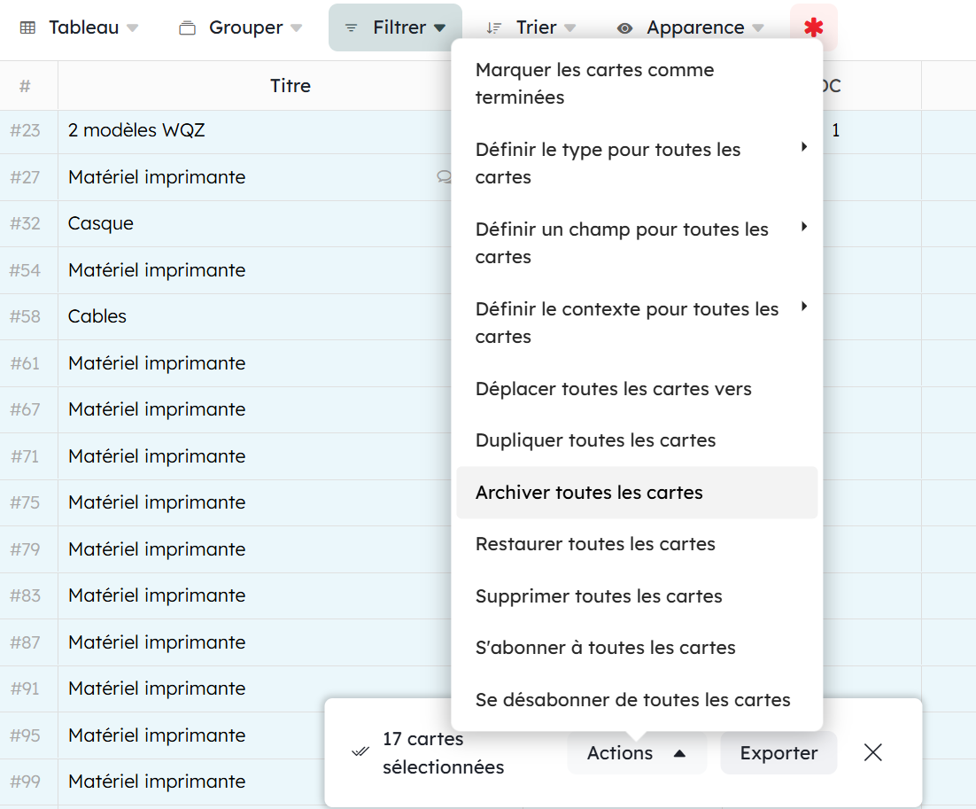Click the Exporter button

pos(778,753)
